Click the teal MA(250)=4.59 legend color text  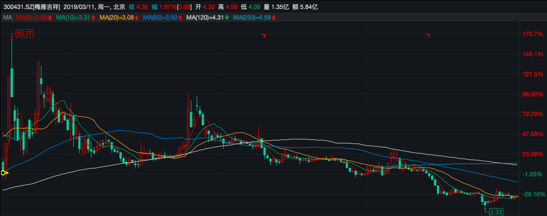(252, 18)
